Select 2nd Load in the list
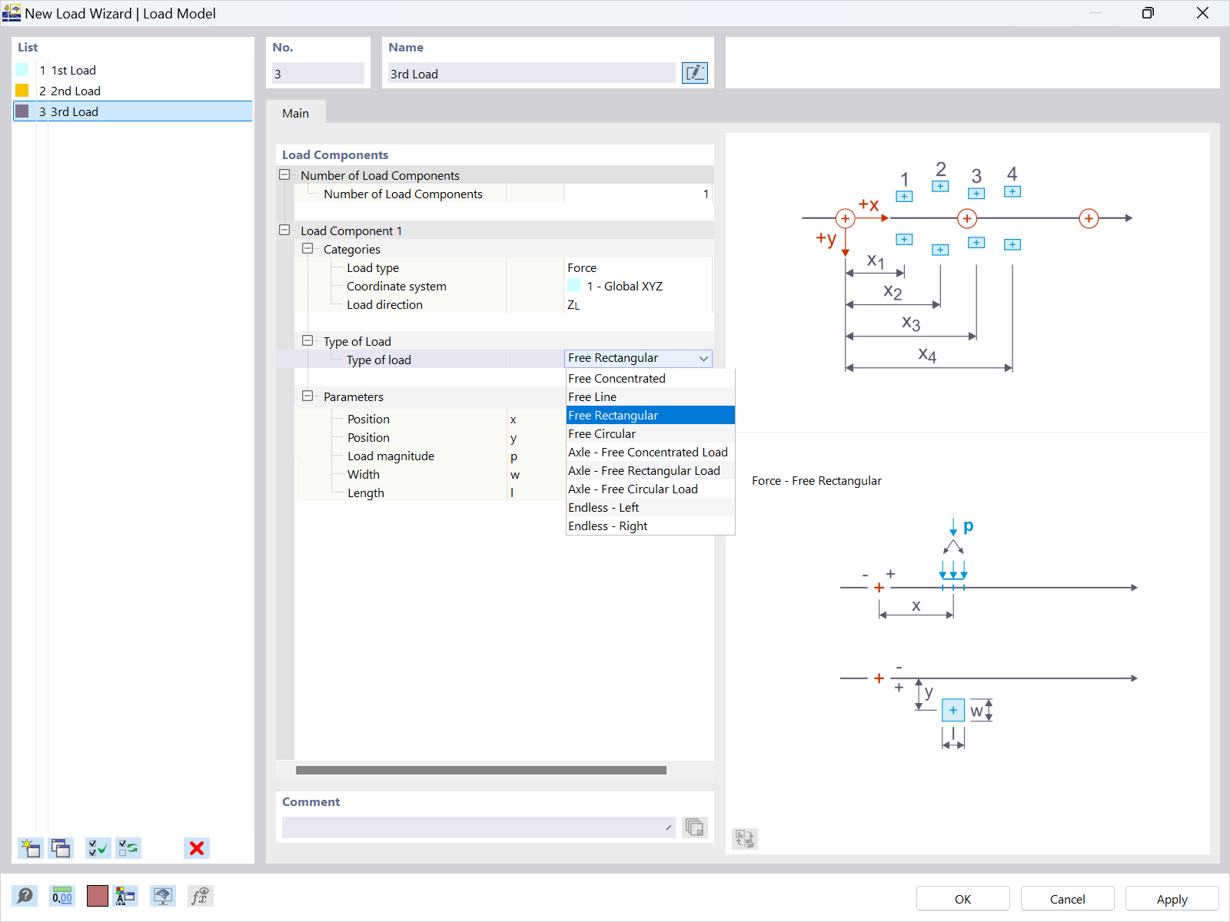The image size is (1230, 922). [x=133, y=91]
